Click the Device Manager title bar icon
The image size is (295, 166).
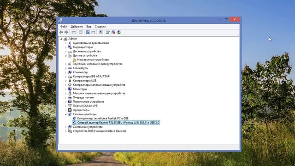[x=60, y=20]
